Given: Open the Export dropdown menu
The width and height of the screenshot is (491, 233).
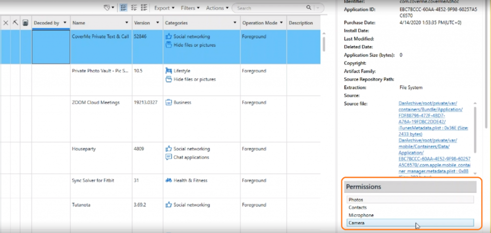Looking at the screenshot, I should [164, 8].
